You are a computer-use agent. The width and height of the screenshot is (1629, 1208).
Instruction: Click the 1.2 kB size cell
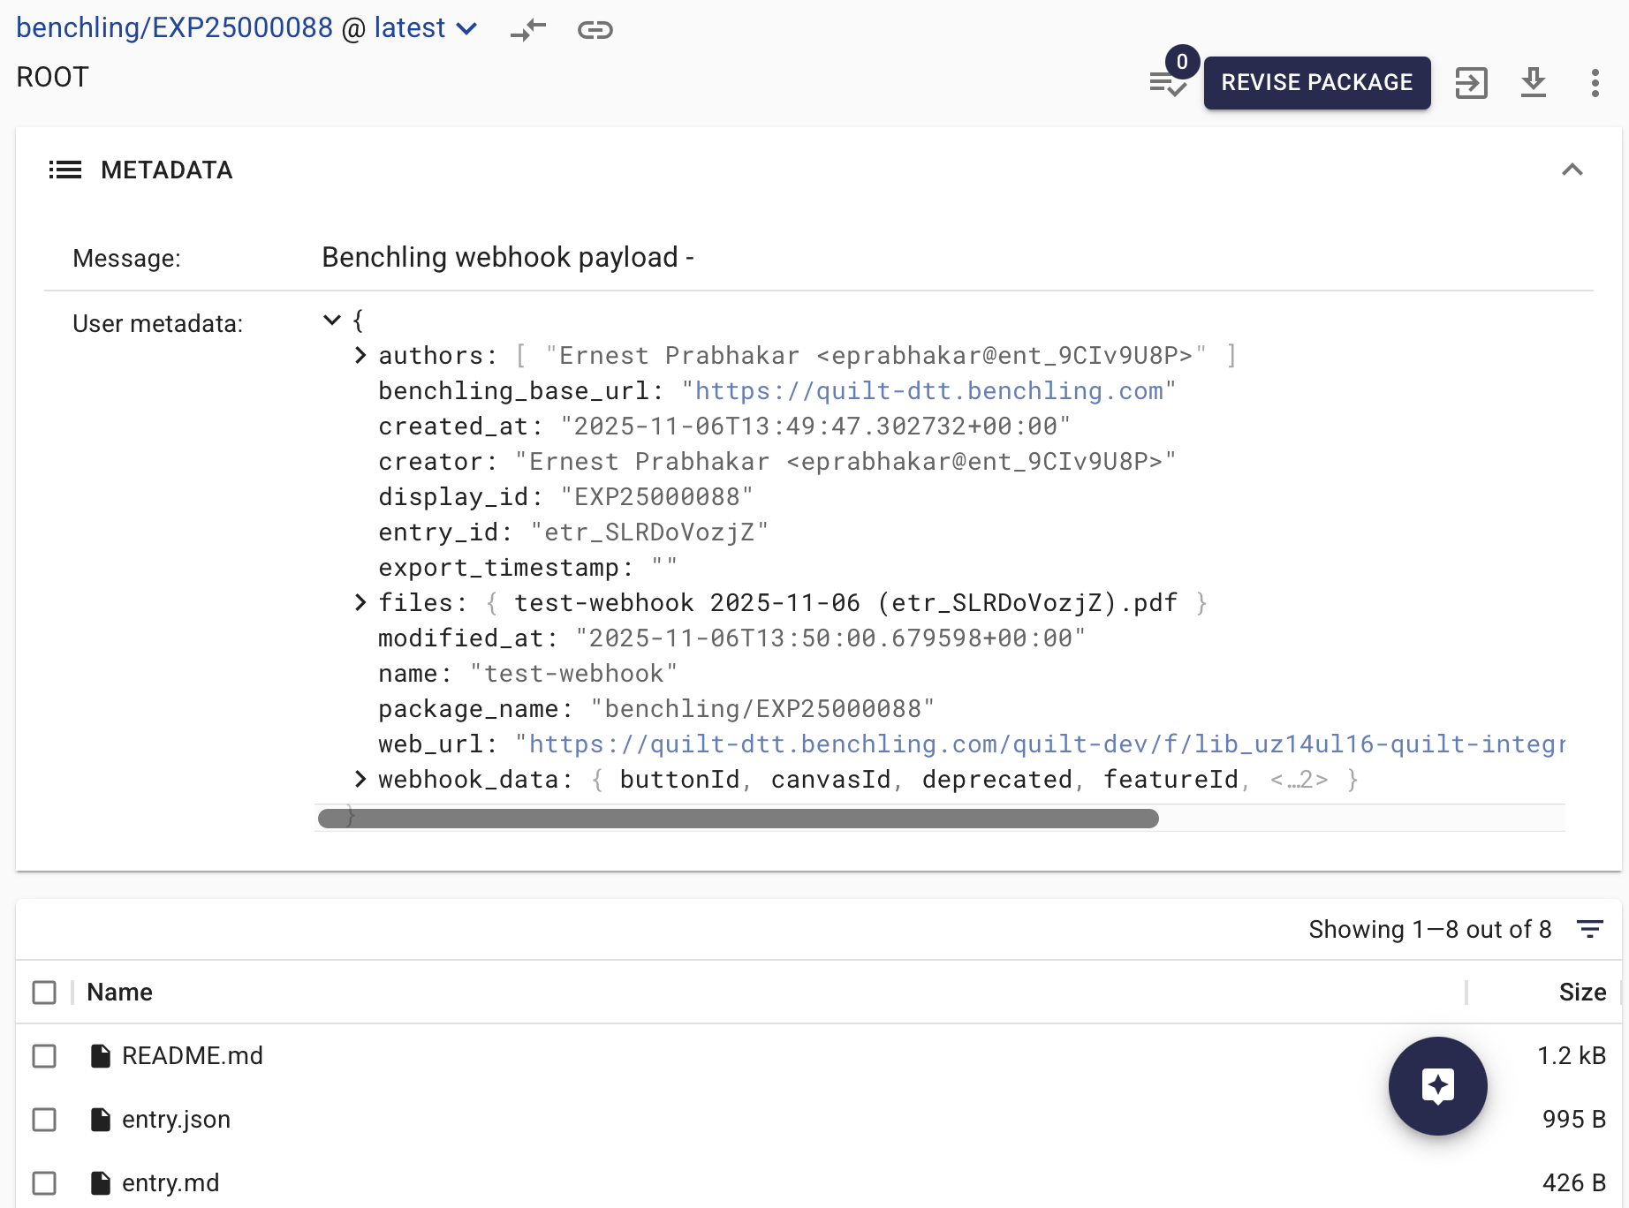pyautogui.click(x=1572, y=1056)
